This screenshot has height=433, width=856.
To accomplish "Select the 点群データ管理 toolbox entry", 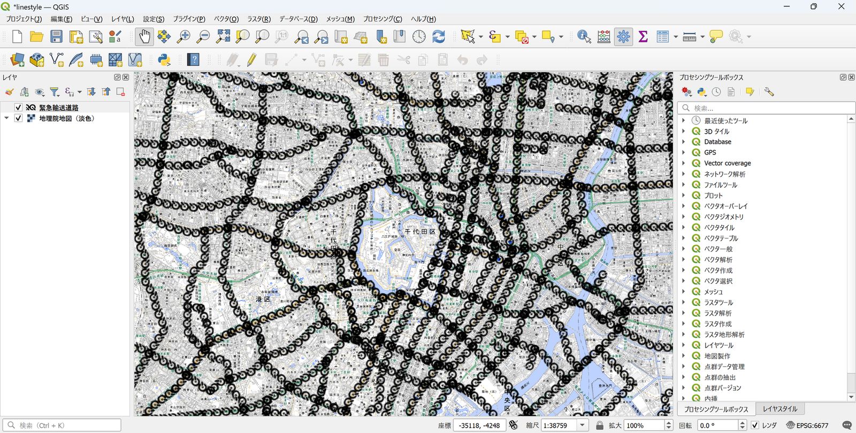I will click(724, 366).
